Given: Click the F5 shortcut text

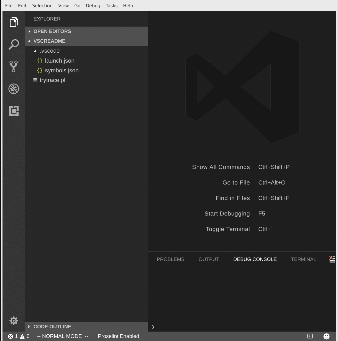Looking at the screenshot, I should point(262,214).
